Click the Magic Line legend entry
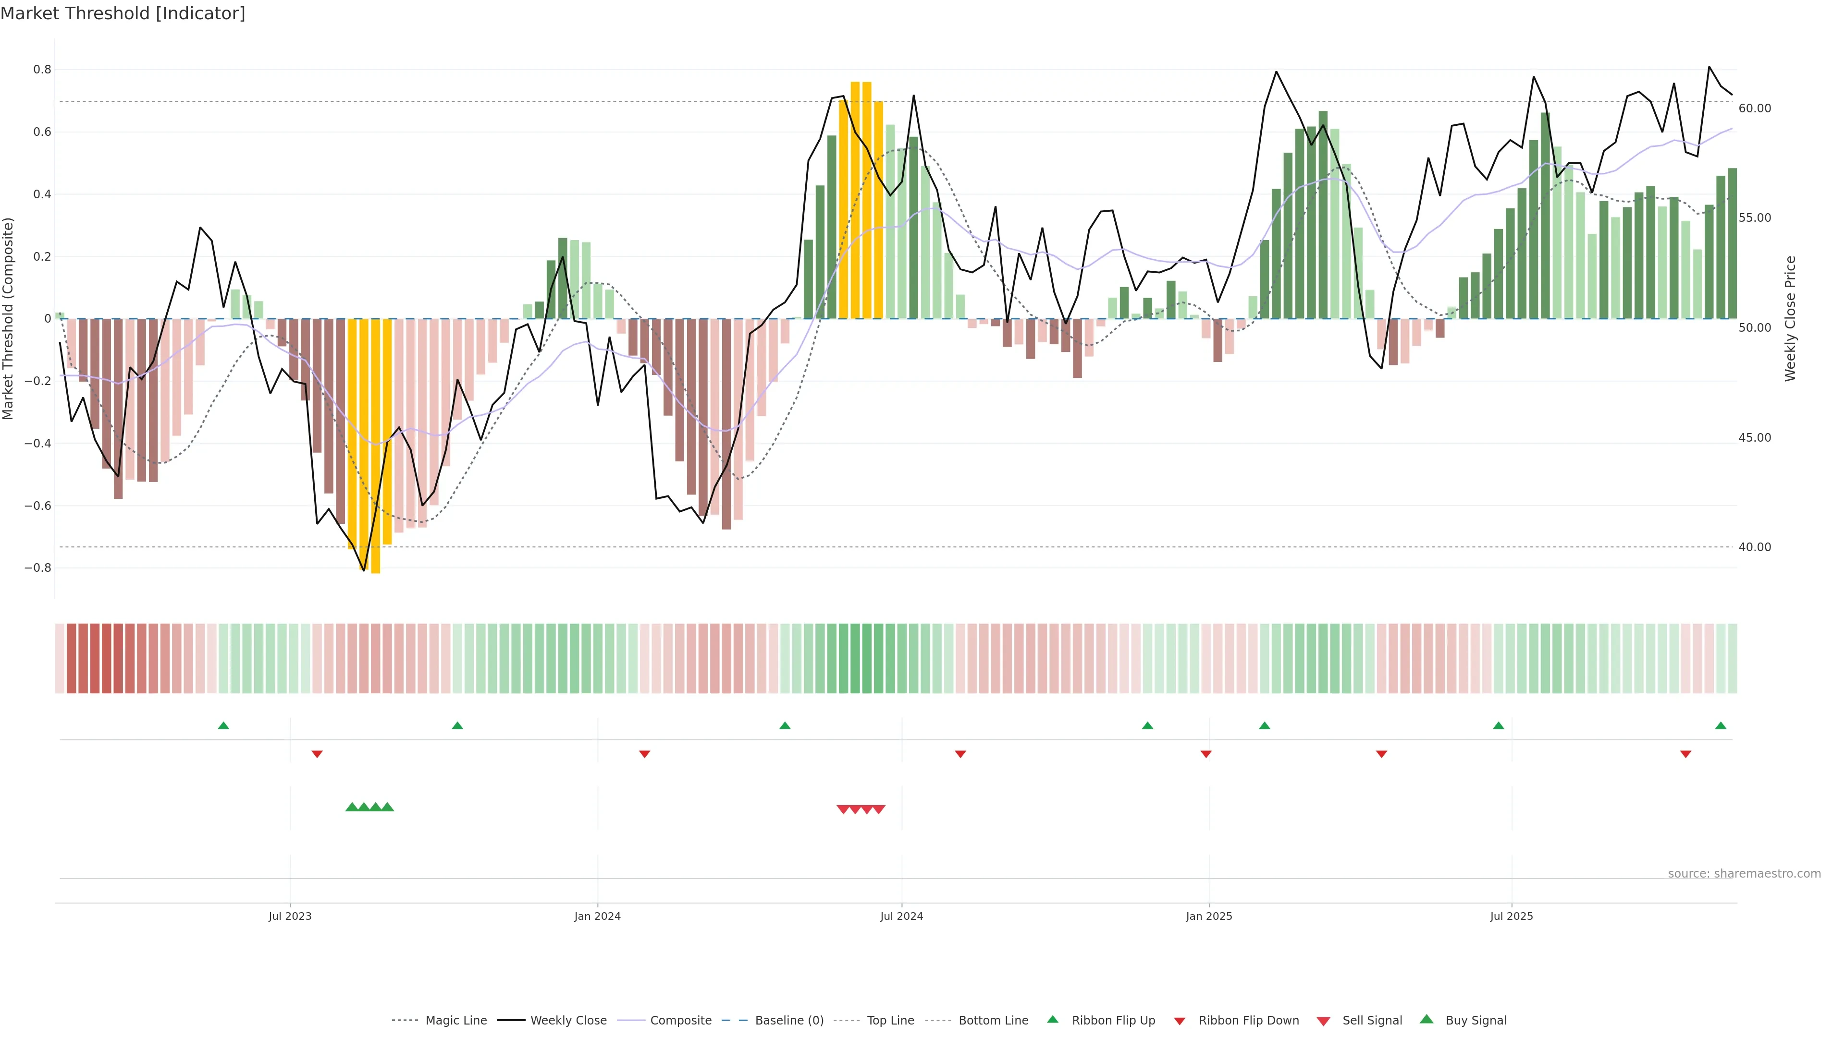 (x=455, y=1021)
